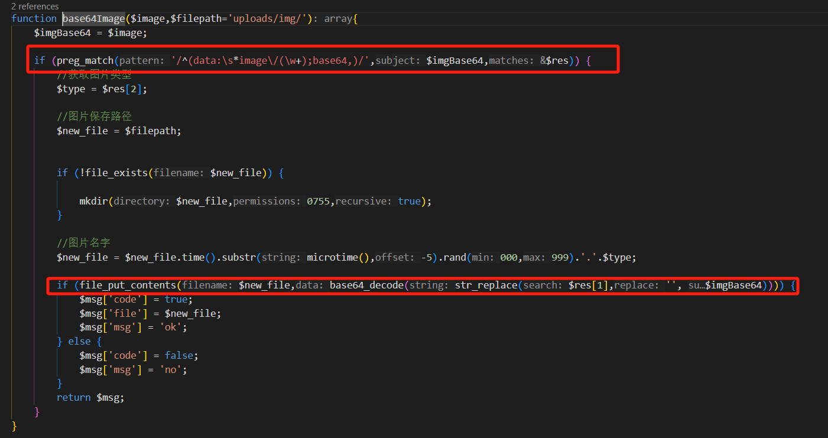The height and width of the screenshot is (438, 828).
Task: Select the "$type = $res[2];" statement
Action: click(102, 89)
